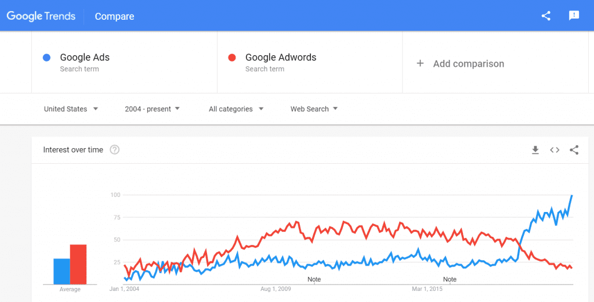Click the red Average bar
The image size is (594, 302).
coord(78,264)
